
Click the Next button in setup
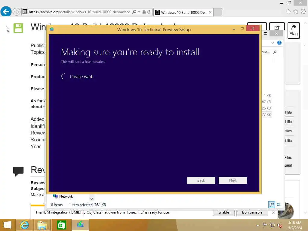[x=233, y=180]
